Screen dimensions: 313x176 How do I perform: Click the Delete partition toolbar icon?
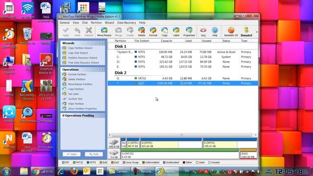pos(141,32)
